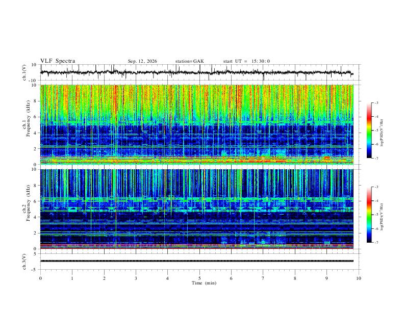Viewport: 404px width, 312px height.
Task: Click the date label Sep. 12, 2026
Action: [142, 61]
